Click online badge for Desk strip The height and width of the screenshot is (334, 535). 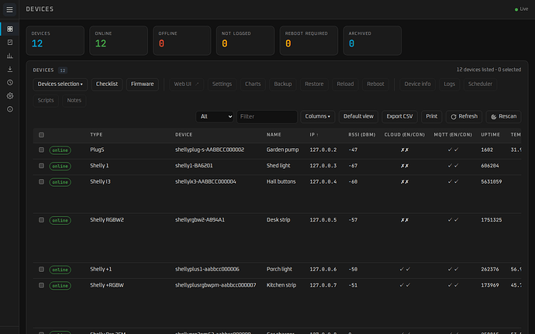coord(60,220)
